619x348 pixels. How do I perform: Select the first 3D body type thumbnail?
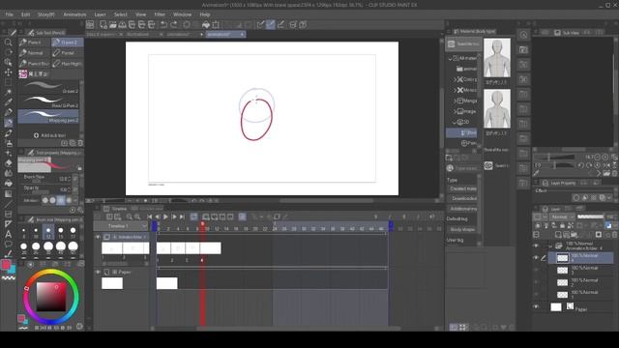(x=496, y=58)
